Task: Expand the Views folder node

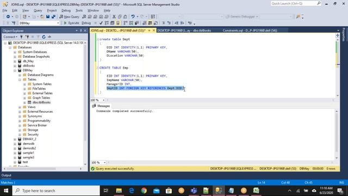Action: tap(20, 107)
